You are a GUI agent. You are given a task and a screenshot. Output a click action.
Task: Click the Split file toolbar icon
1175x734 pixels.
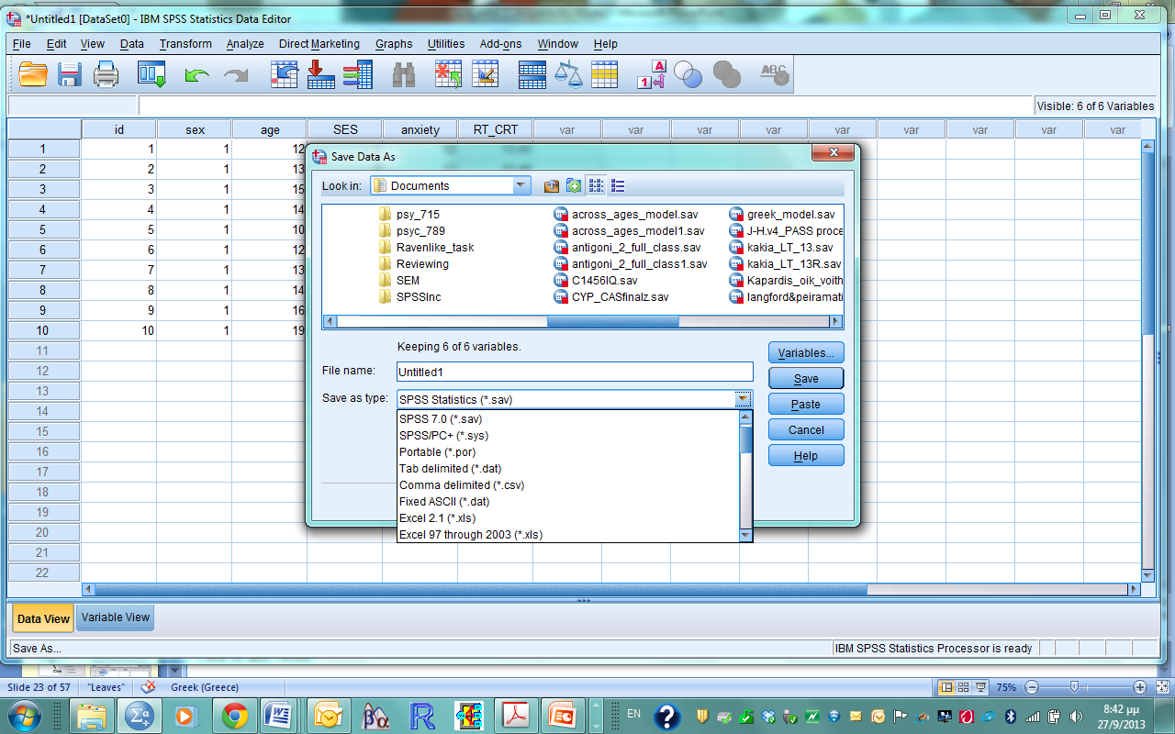(x=532, y=74)
